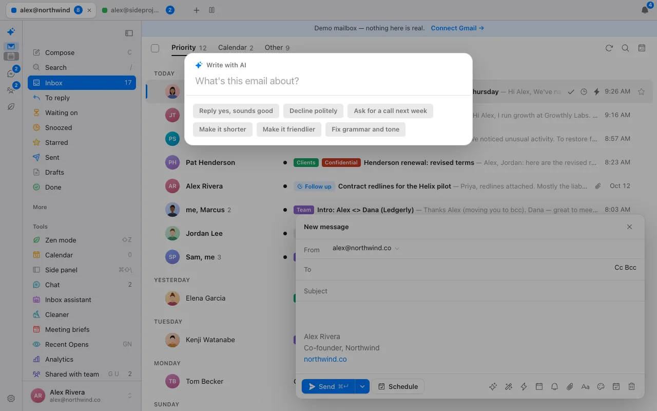Open the Cc Bcc fields
657x411 pixels.
click(x=625, y=268)
